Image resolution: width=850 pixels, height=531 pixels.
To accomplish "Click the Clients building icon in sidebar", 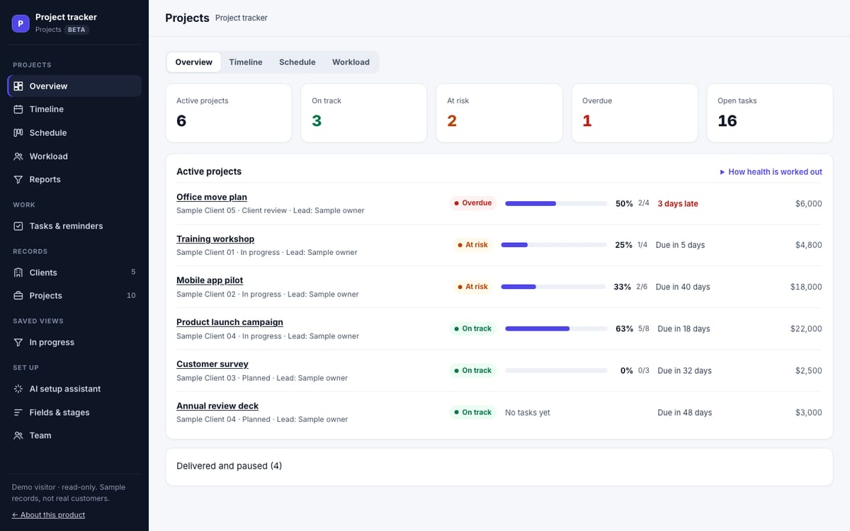I will [18, 273].
